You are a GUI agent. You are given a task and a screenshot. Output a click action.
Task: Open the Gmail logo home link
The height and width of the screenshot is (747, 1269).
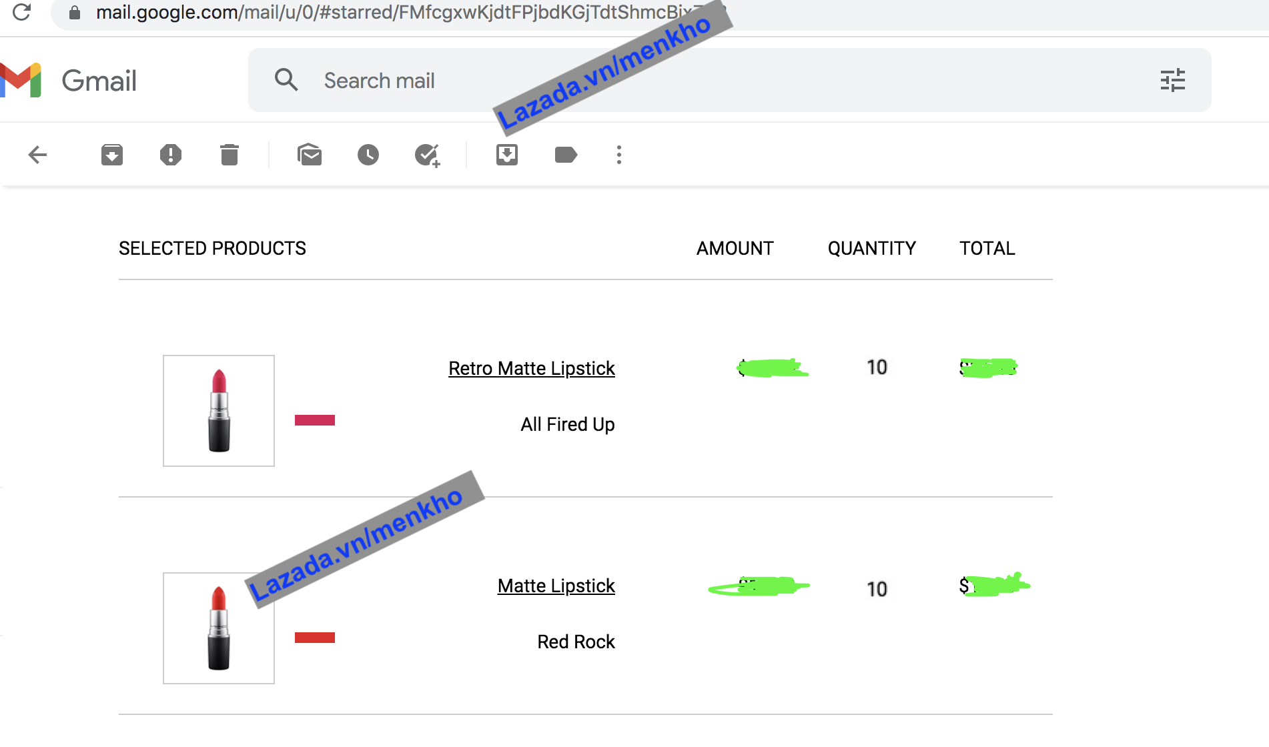point(69,81)
